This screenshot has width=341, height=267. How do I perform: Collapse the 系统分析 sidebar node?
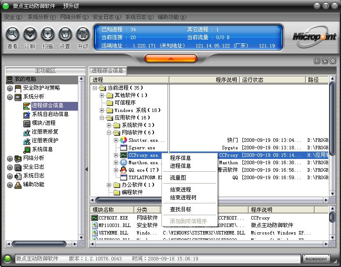click(10, 97)
